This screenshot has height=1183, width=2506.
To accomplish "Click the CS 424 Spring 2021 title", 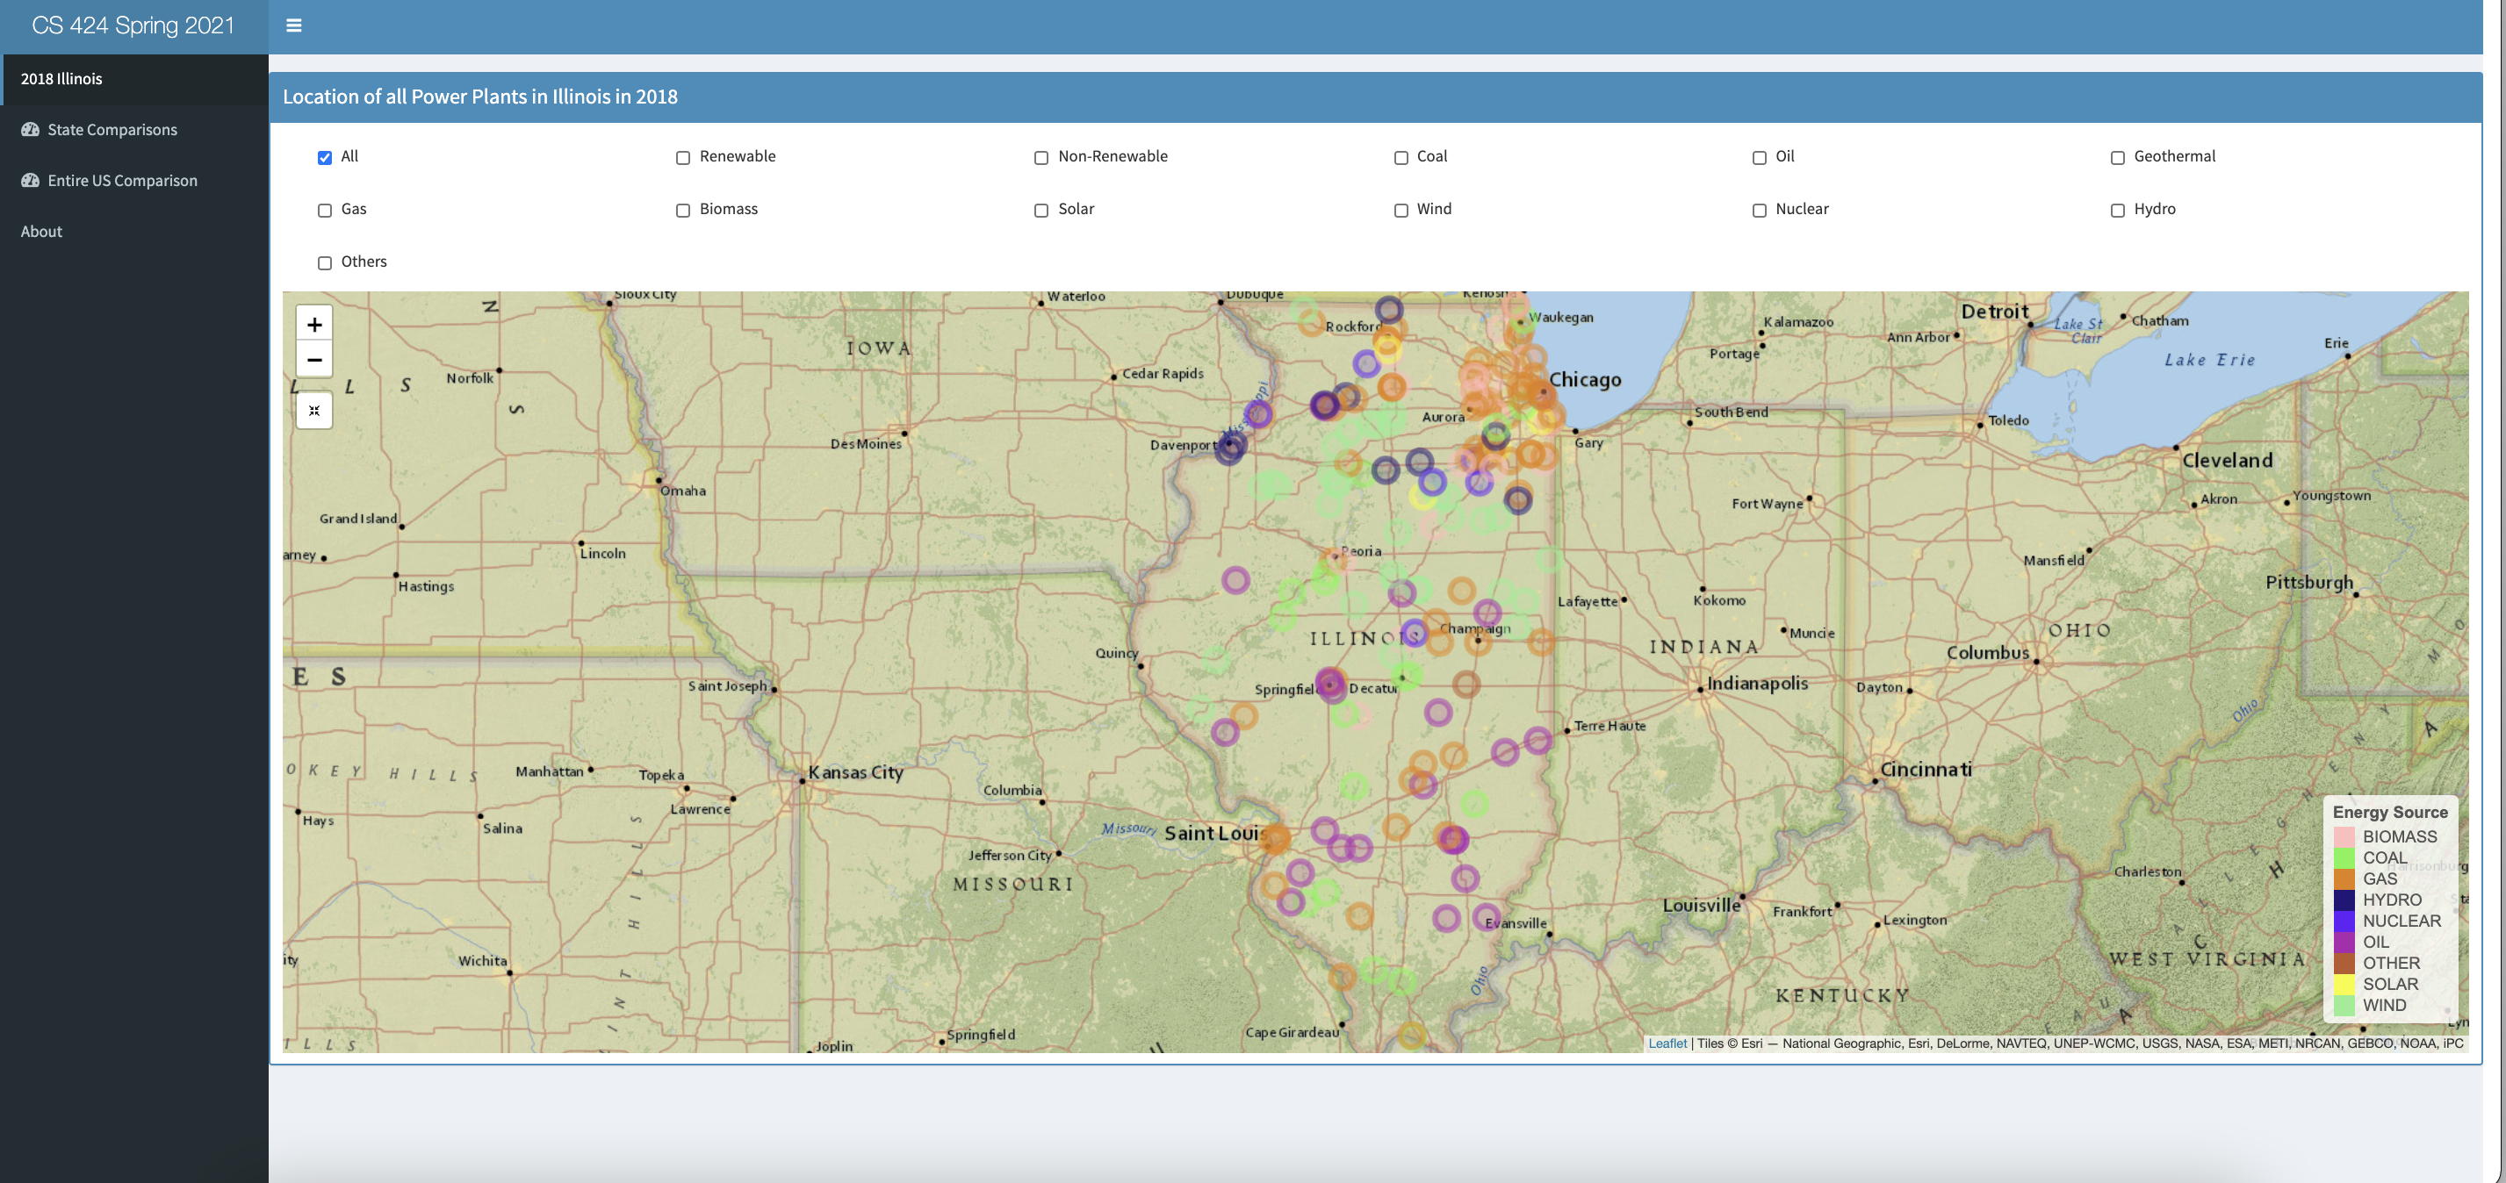I will [133, 25].
